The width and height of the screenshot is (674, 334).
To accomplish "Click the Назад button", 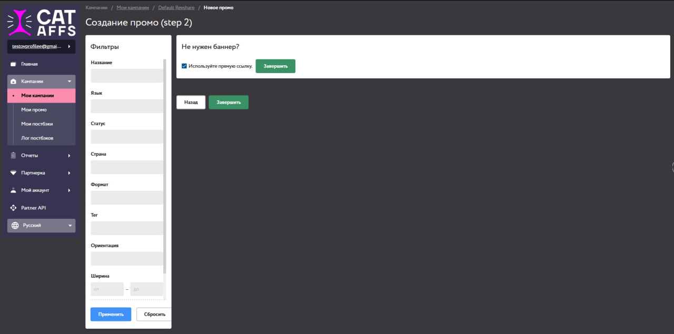I will click(x=191, y=103).
